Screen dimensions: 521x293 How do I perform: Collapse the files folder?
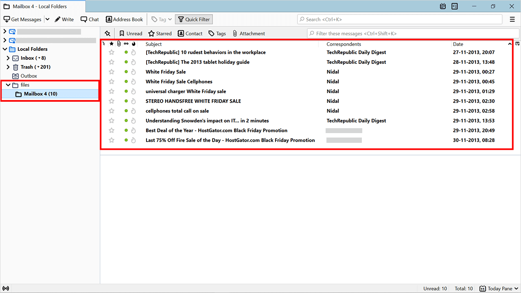tap(8, 85)
